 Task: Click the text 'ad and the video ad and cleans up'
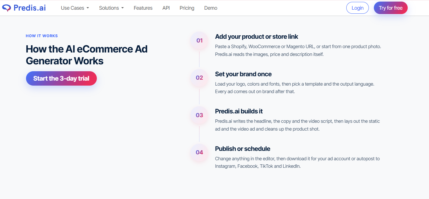click(250, 129)
